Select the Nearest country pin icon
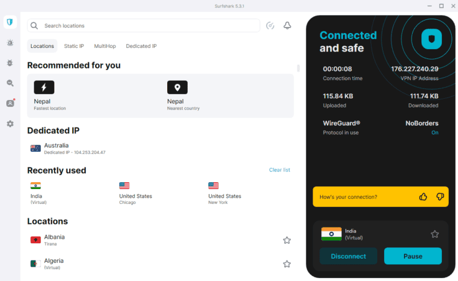Screen dimensions: 458x281 pyautogui.click(x=177, y=87)
